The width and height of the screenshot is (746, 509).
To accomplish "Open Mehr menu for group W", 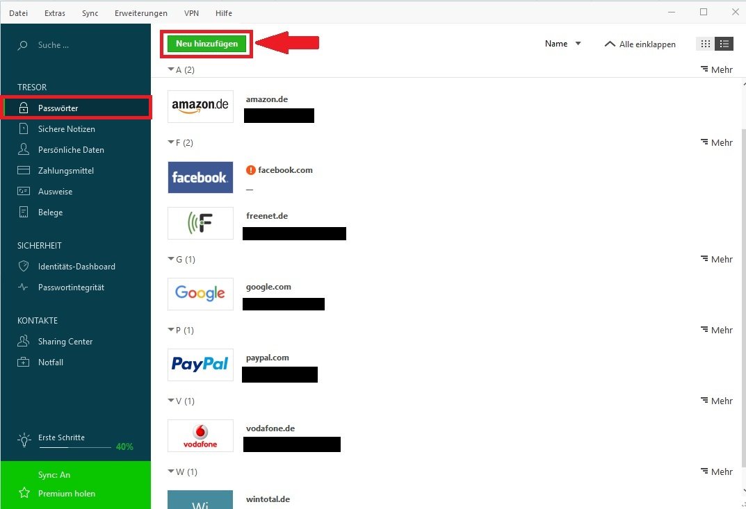I will tap(717, 472).
